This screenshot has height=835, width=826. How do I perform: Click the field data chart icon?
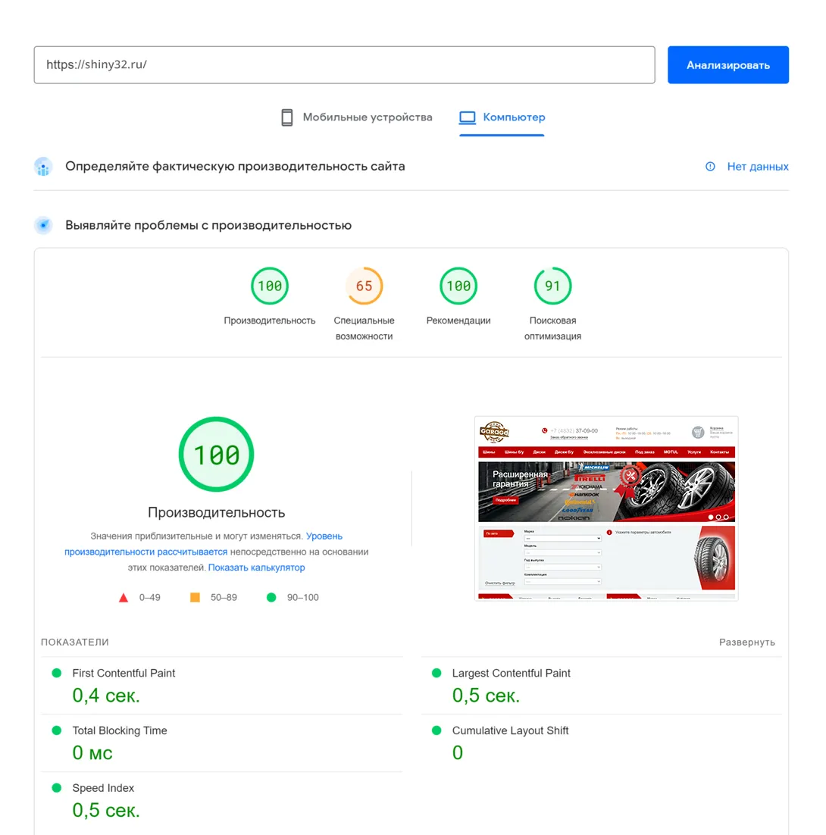pos(43,167)
